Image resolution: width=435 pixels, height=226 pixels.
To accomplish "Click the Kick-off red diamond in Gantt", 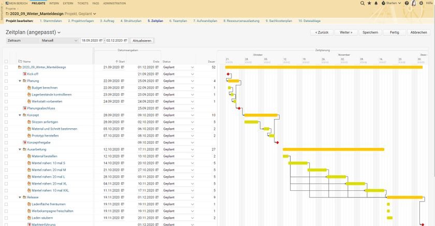I will pos(228,74).
